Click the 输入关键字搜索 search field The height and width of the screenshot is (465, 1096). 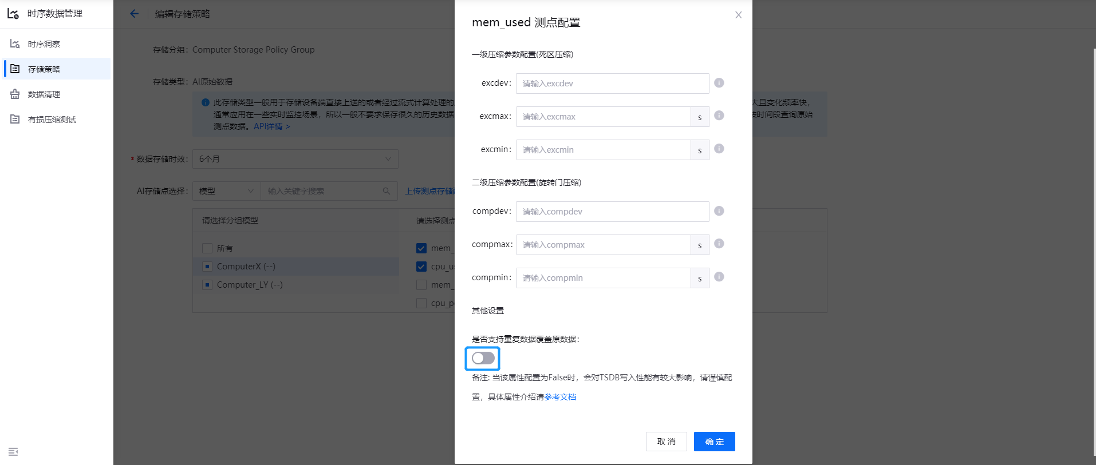[x=329, y=191]
